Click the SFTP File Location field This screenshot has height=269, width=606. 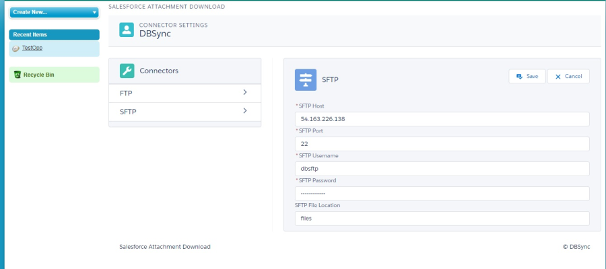point(442,219)
